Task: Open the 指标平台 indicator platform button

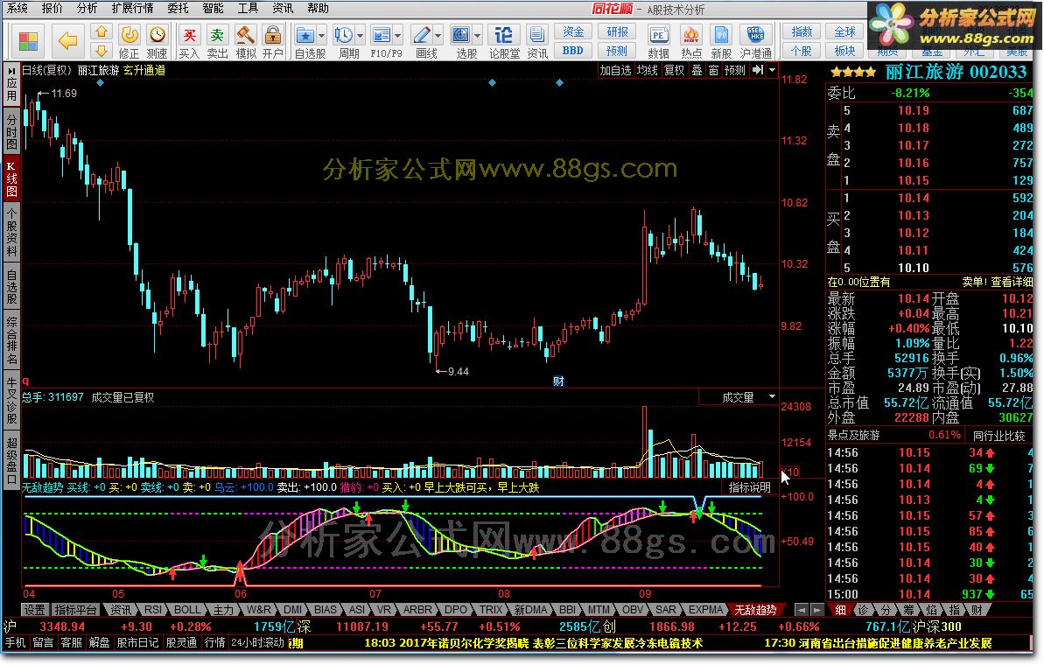Action: (76, 610)
